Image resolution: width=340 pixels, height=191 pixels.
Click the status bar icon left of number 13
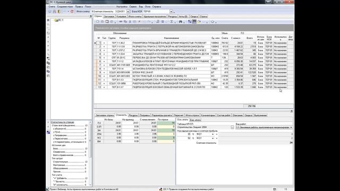(x=275, y=189)
